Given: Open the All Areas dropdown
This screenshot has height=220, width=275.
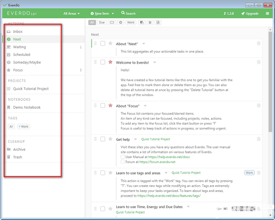Looking at the screenshot, I should click(x=71, y=13).
